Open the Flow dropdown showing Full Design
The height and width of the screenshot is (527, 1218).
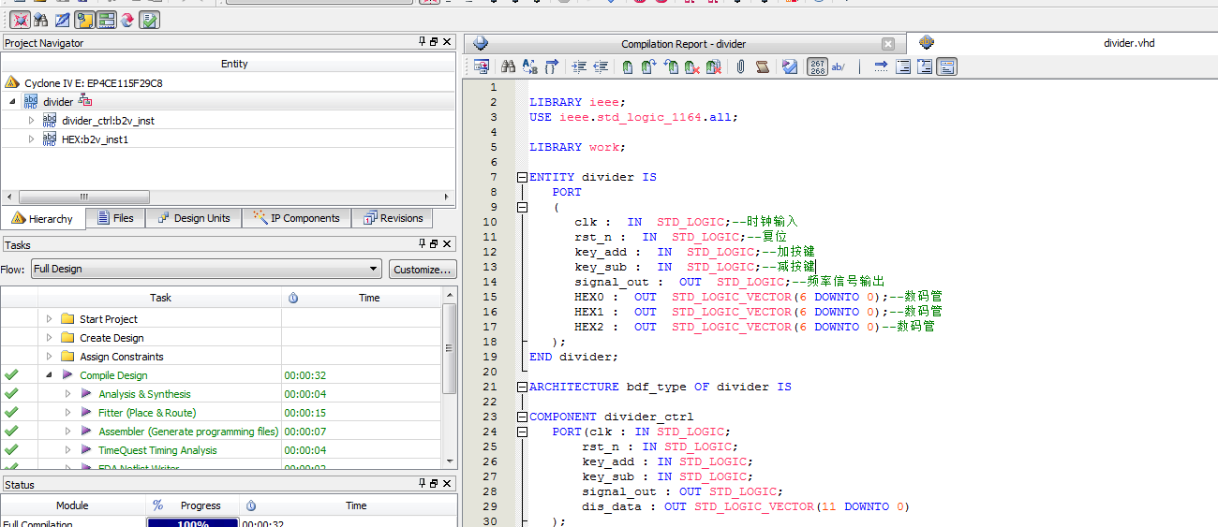[205, 269]
